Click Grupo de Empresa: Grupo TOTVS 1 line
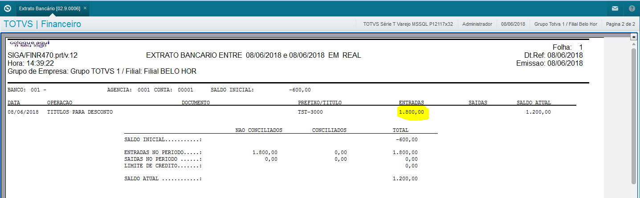Image resolution: width=640 pixels, height=198 pixels. (102, 71)
